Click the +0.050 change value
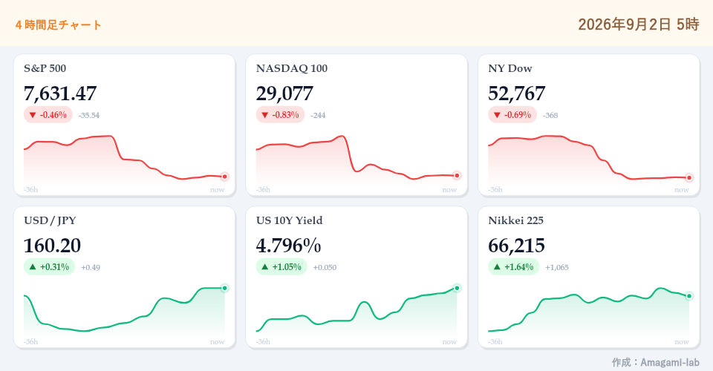 [x=325, y=267]
